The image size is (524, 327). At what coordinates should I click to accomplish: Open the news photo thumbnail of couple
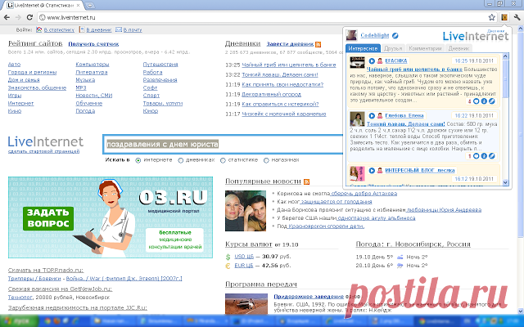tap(246, 211)
